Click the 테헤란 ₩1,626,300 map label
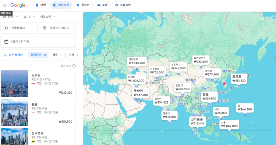 [x=137, y=79]
